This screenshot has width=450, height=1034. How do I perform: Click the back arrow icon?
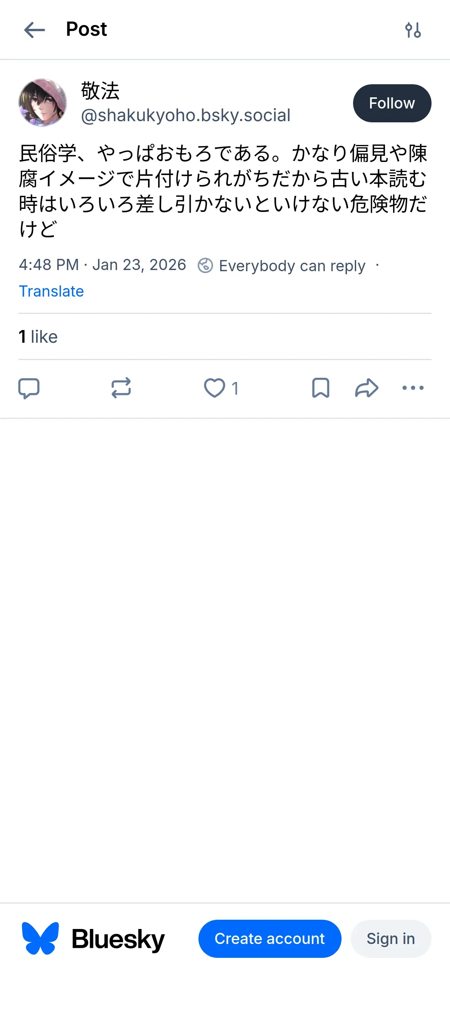(x=35, y=30)
